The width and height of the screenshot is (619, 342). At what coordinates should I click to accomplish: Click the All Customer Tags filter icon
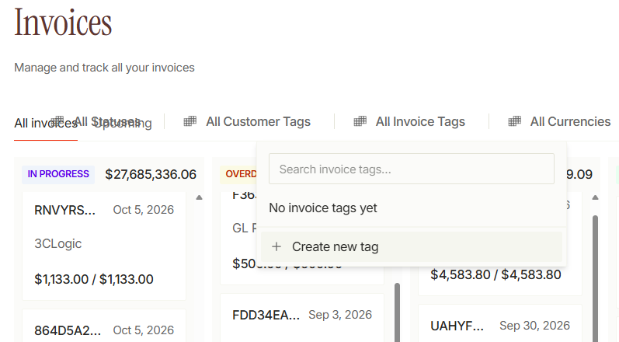[190, 121]
